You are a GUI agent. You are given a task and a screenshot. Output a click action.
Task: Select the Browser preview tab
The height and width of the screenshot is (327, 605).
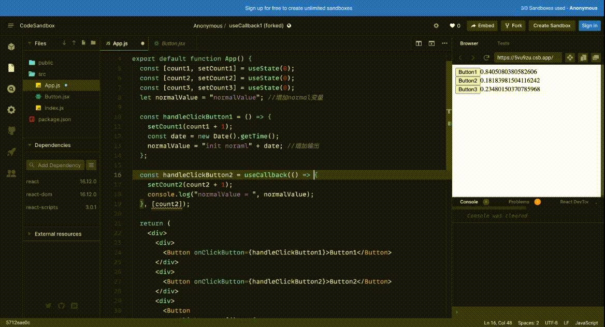pyautogui.click(x=469, y=43)
